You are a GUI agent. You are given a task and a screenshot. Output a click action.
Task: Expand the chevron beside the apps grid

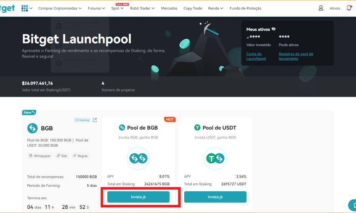31,8
